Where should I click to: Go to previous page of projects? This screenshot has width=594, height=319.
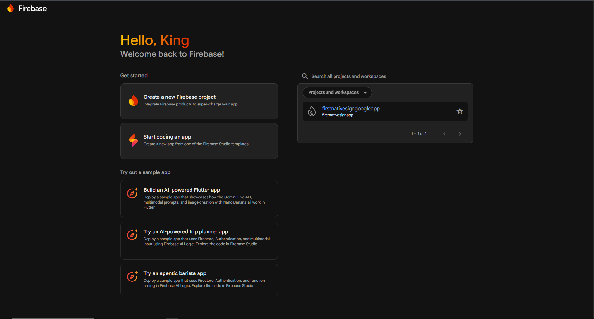click(x=445, y=134)
